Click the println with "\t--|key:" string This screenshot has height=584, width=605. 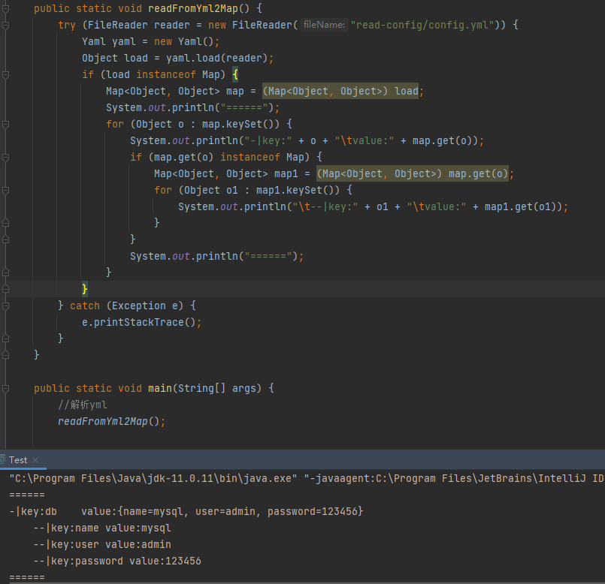click(x=373, y=206)
